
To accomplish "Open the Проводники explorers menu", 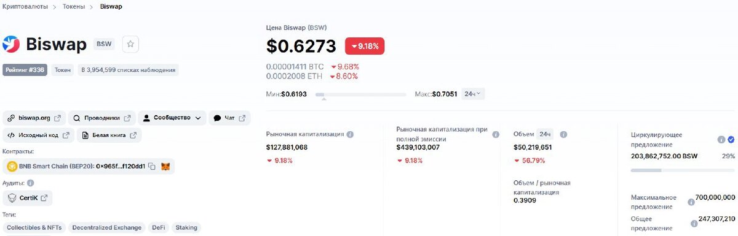I will 101,118.
